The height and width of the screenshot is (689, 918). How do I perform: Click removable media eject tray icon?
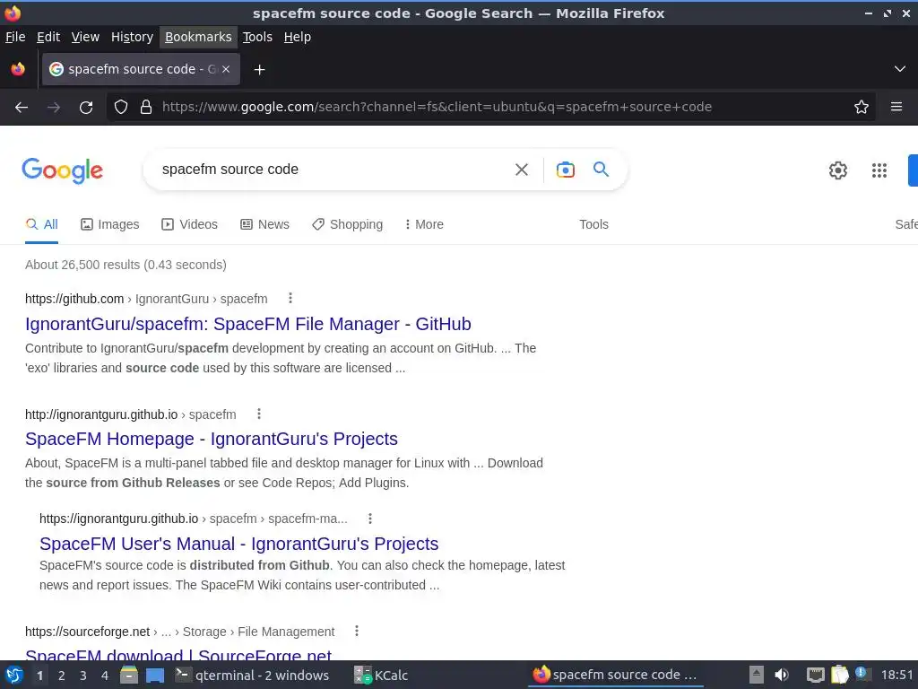757,675
